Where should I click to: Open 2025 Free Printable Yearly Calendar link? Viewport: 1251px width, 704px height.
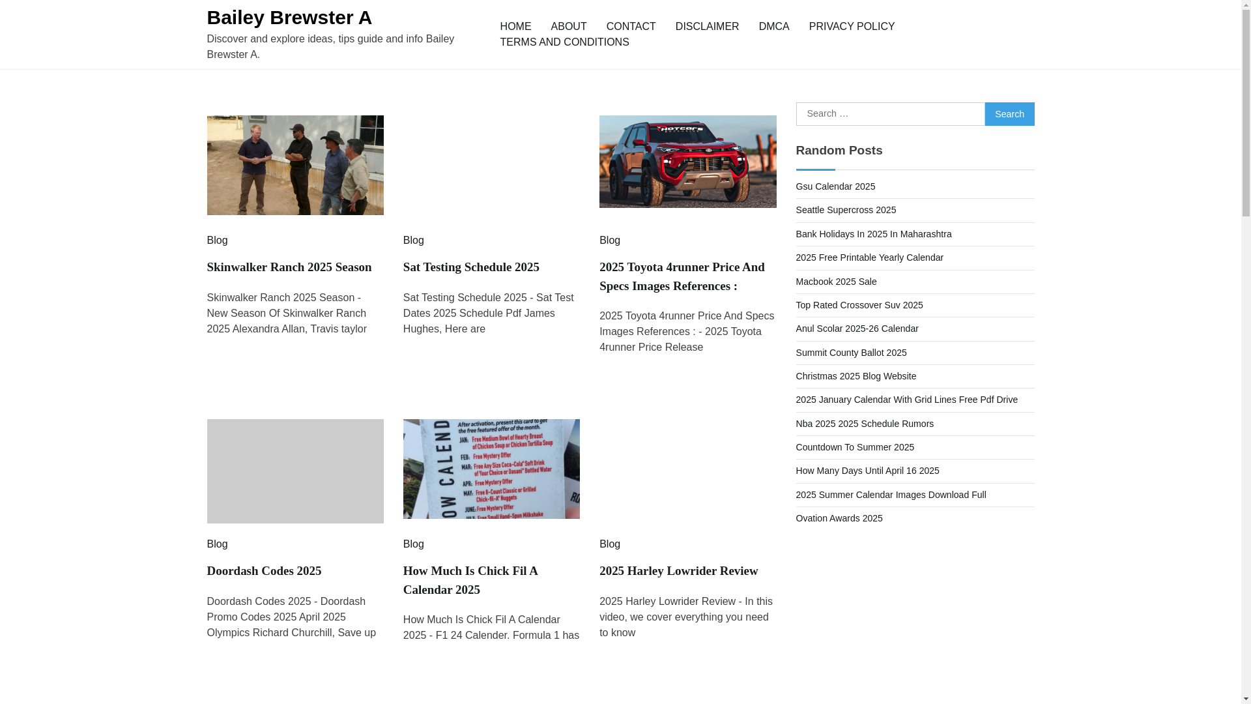pyautogui.click(x=869, y=257)
